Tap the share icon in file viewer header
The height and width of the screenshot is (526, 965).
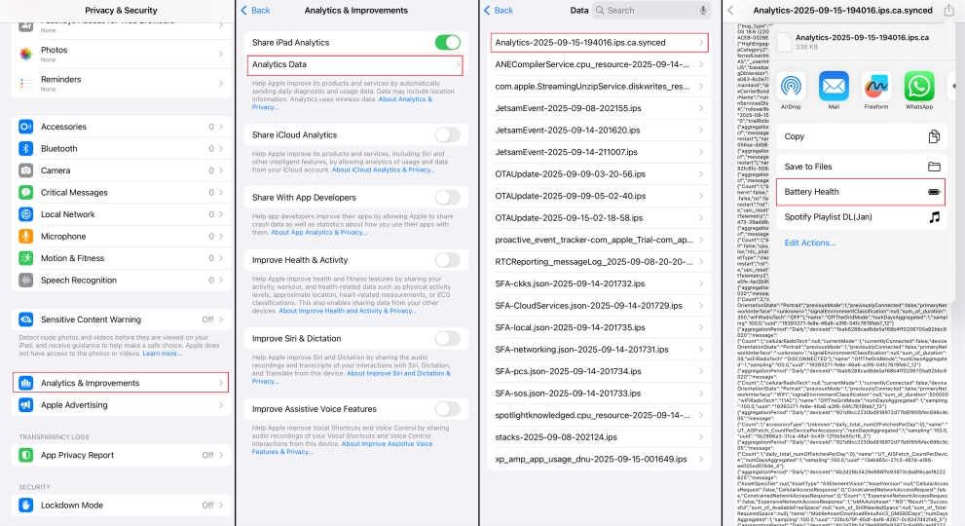point(948,10)
